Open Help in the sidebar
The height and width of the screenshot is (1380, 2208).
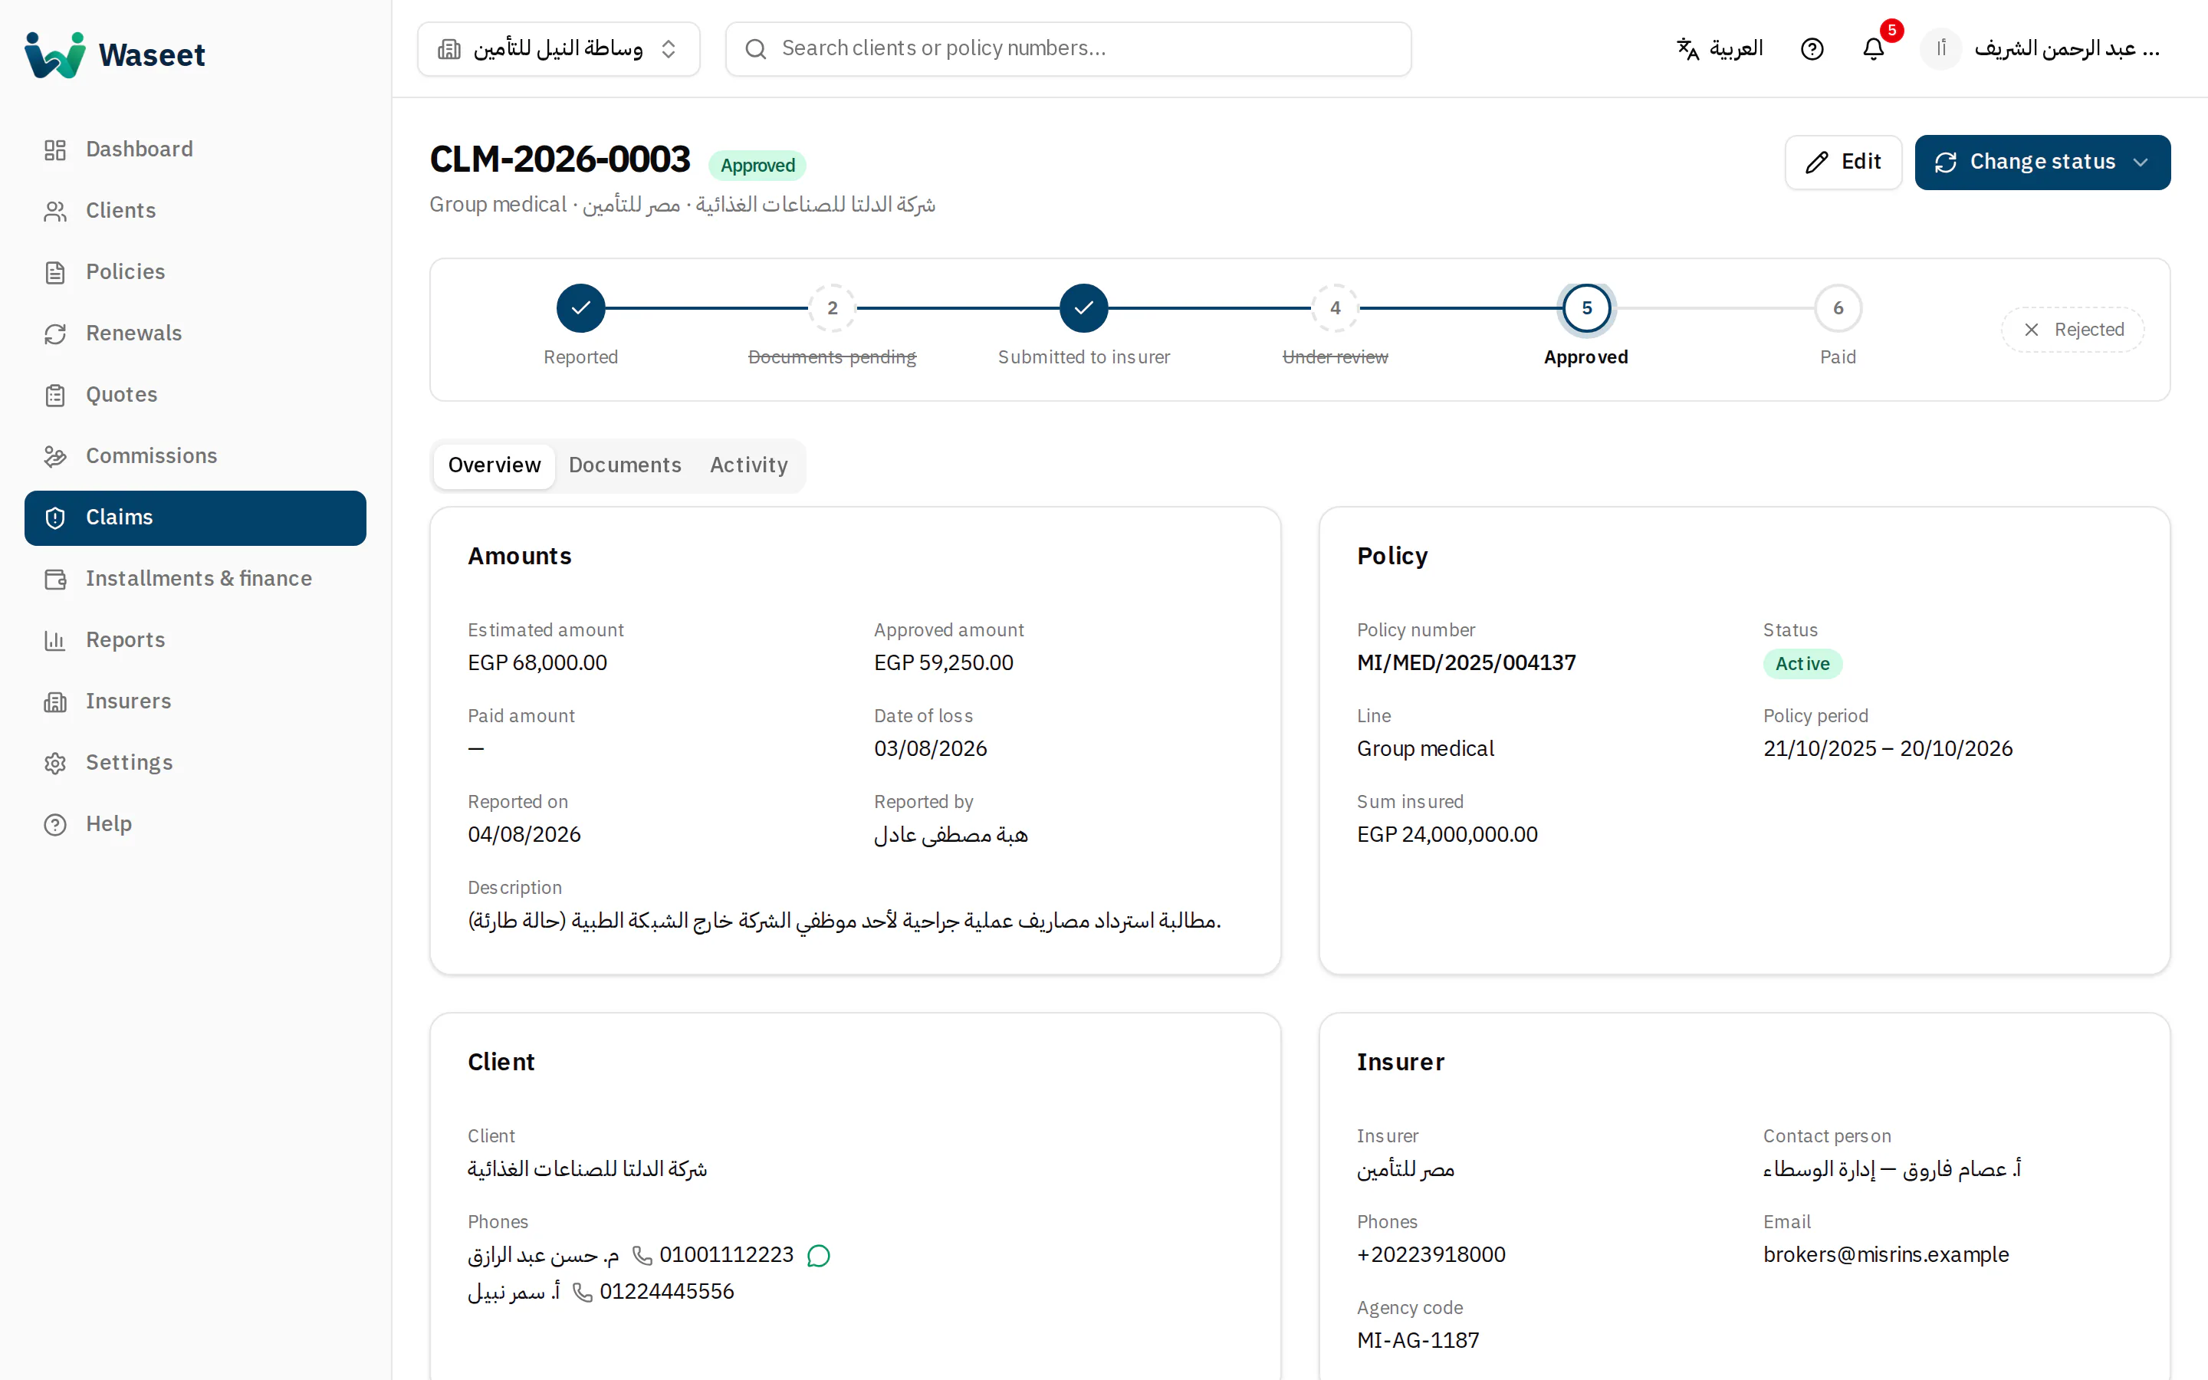(x=195, y=823)
